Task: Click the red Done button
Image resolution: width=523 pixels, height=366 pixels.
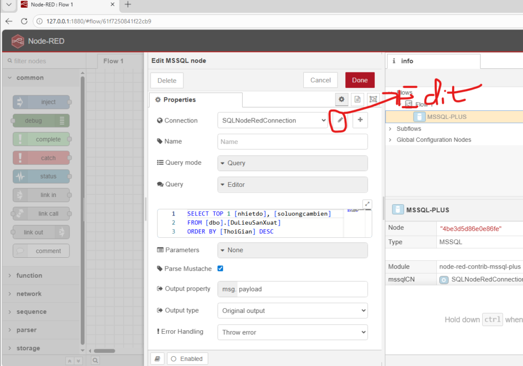Action: 360,80
